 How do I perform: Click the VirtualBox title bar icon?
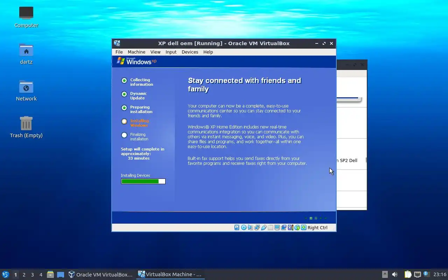(117, 43)
